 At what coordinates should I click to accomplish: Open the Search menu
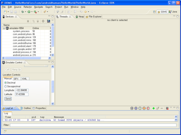pos(49,7)
